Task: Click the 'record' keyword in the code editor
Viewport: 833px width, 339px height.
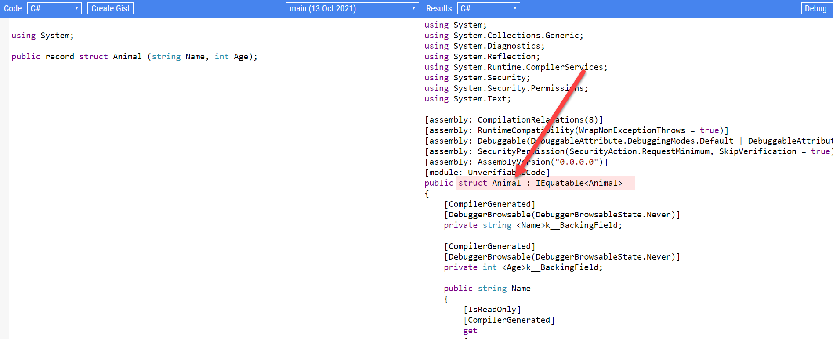Action: 60,57
